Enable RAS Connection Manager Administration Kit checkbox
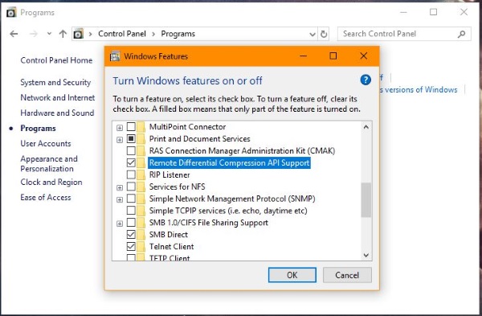The image size is (482, 316). pyautogui.click(x=131, y=151)
